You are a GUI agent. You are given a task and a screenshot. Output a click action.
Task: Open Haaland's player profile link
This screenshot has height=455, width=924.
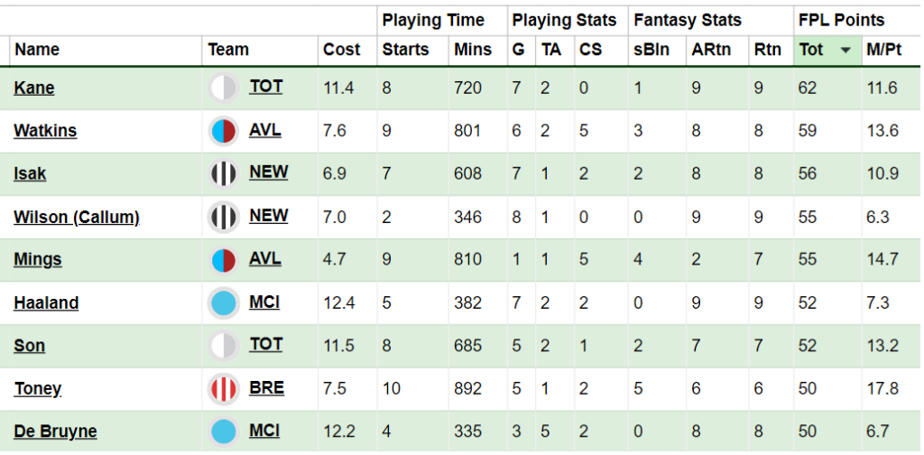(x=46, y=302)
